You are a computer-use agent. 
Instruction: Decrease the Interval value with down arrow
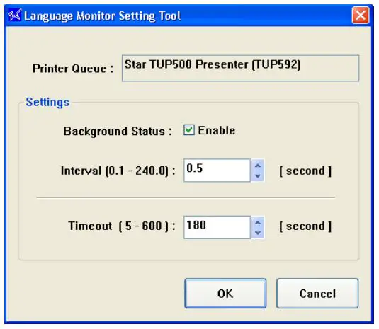pos(258,175)
